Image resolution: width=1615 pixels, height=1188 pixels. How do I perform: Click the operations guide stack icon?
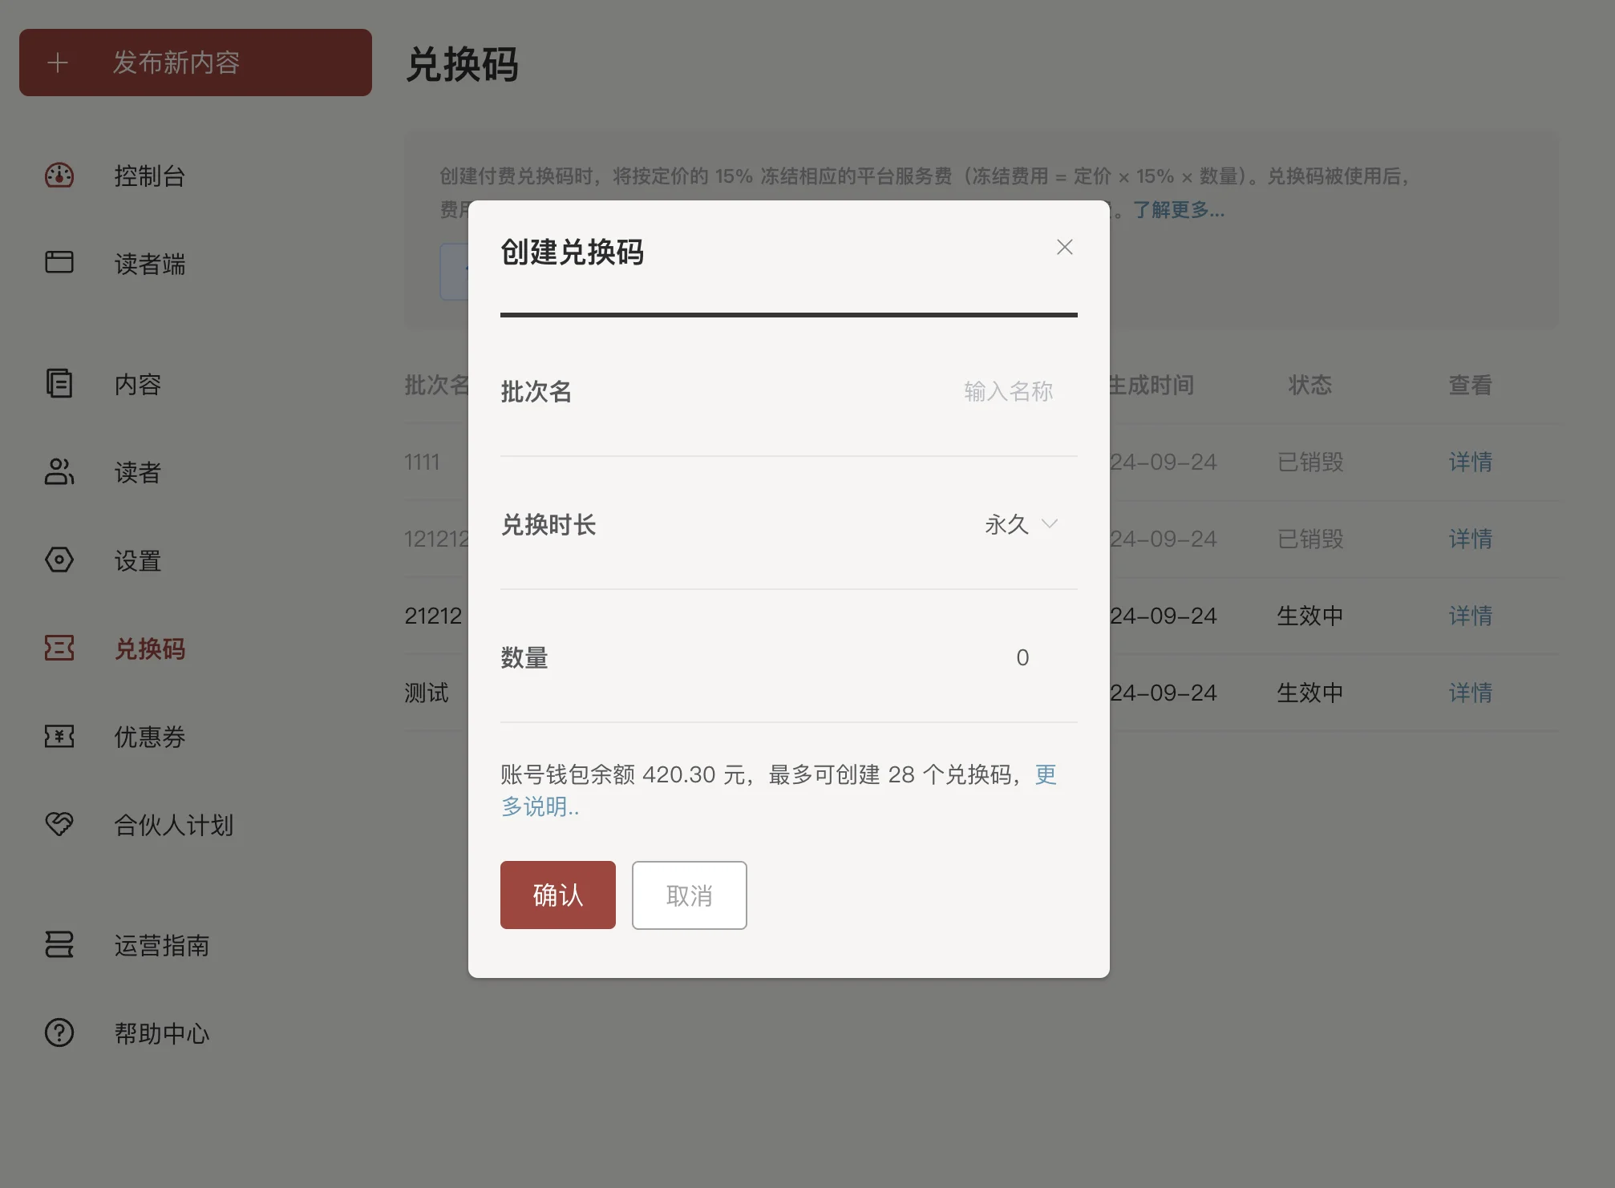point(59,944)
